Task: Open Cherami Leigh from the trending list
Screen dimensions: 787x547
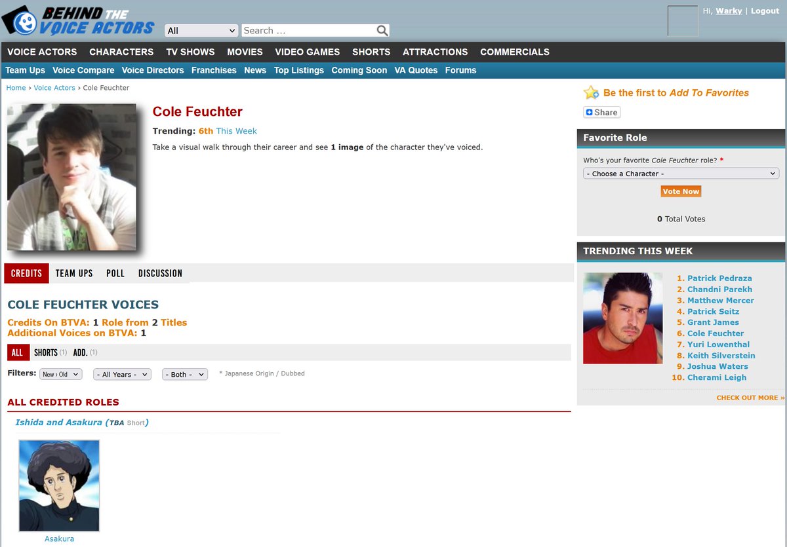Action: click(717, 377)
